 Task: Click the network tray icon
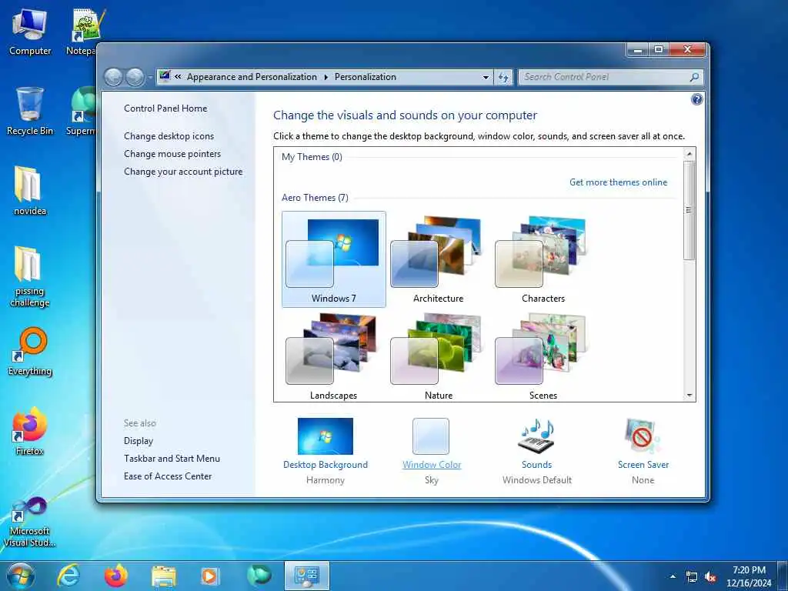tap(692, 577)
